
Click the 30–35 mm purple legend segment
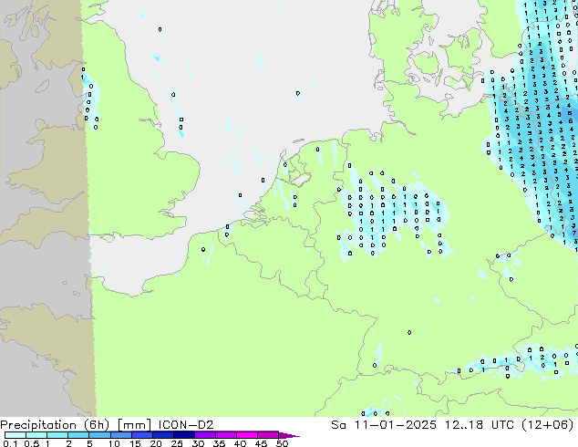205,435
